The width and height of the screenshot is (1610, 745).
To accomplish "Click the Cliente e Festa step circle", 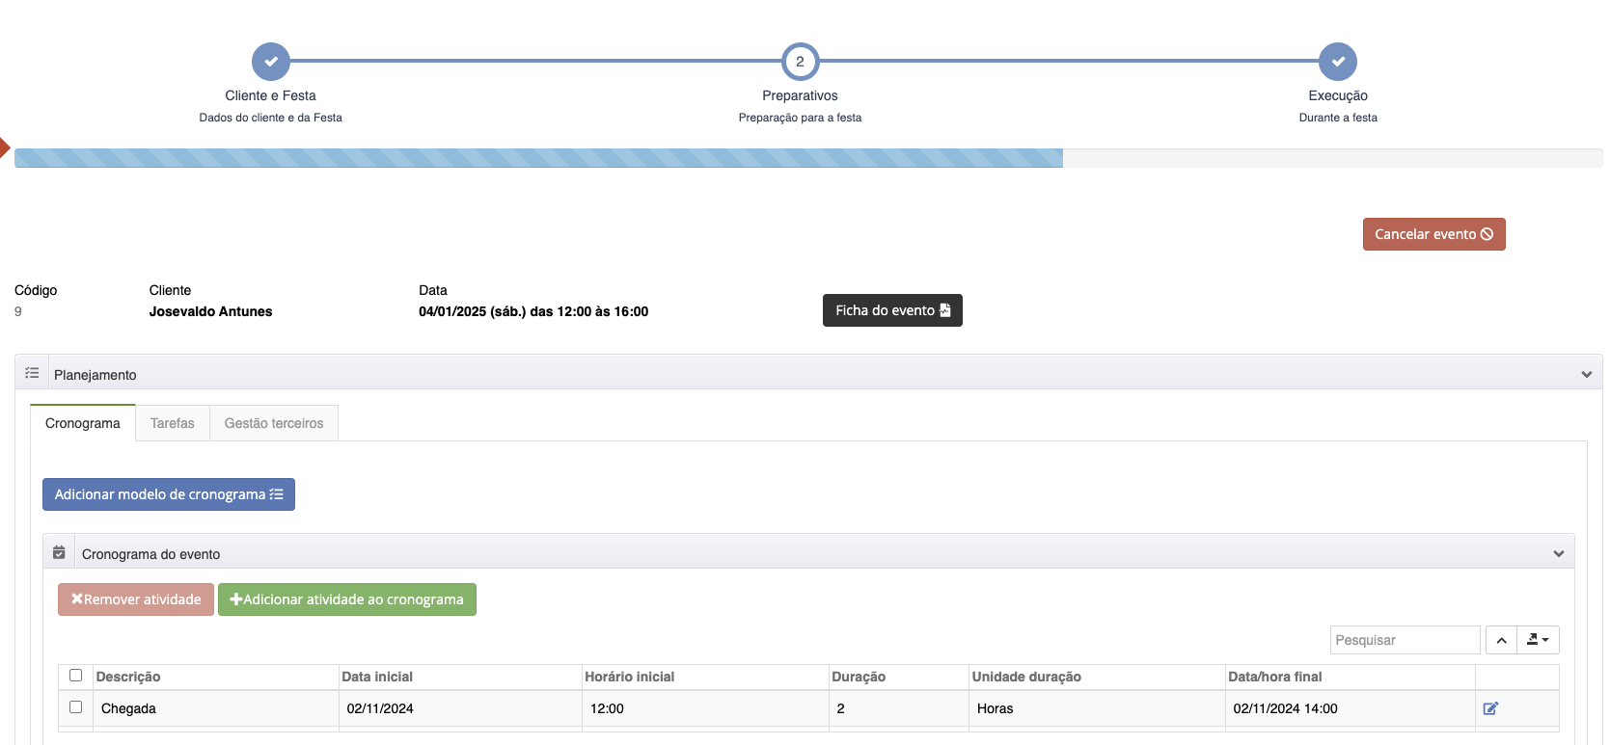I will (x=271, y=62).
